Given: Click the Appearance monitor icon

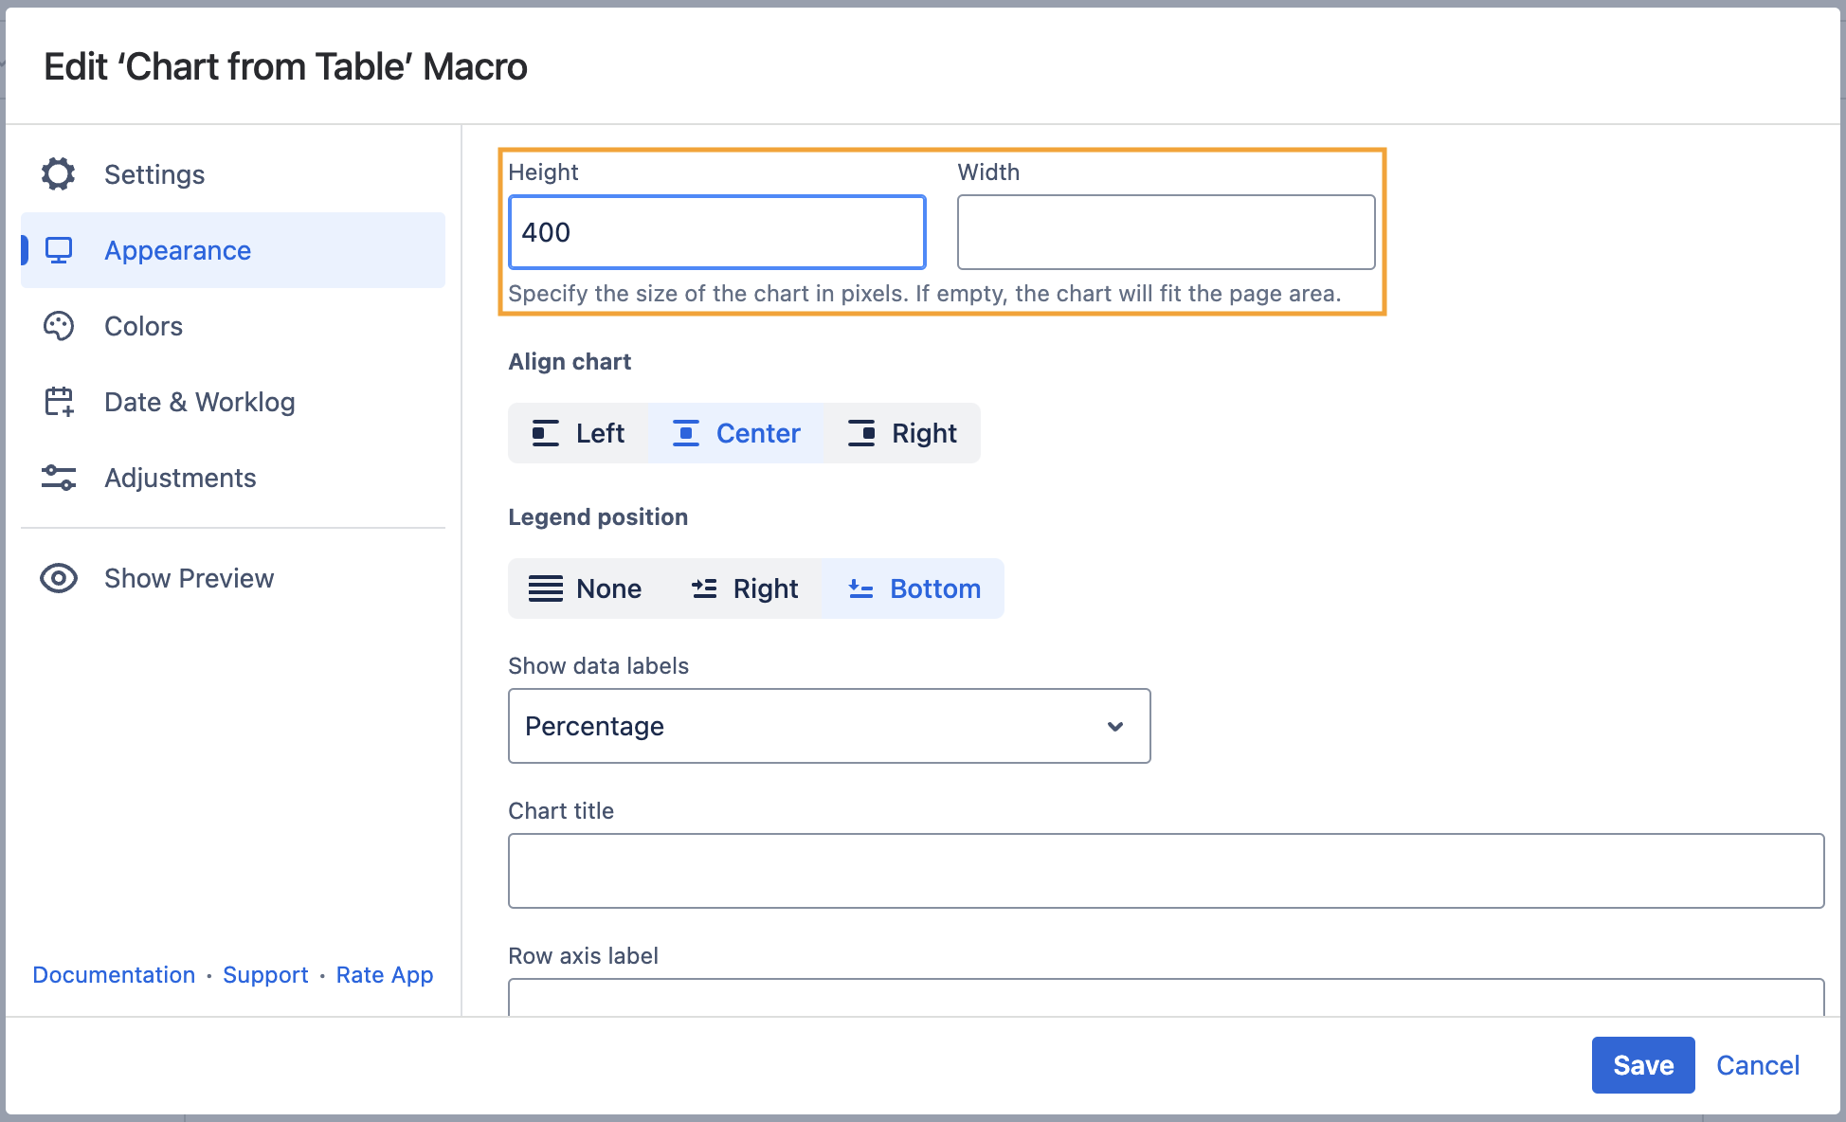Looking at the screenshot, I should pyautogui.click(x=59, y=250).
